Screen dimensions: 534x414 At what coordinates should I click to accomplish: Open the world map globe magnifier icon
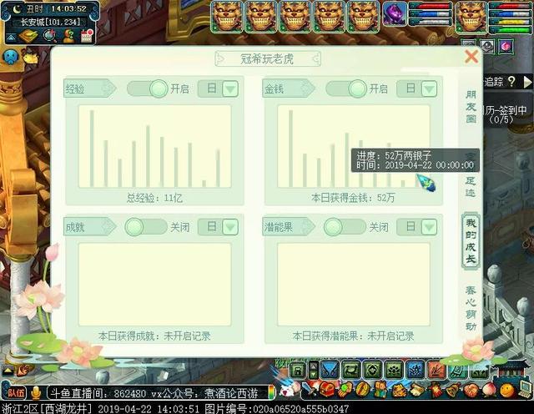(x=50, y=36)
